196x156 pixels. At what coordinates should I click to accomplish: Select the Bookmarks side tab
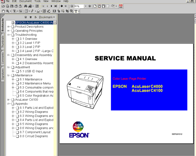[3, 25]
